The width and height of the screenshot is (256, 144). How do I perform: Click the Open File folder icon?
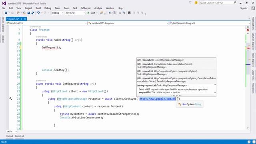(24, 13)
